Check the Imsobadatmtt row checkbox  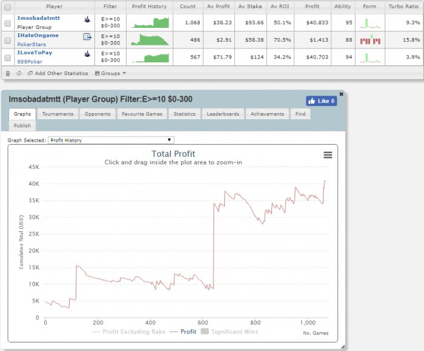8,23
